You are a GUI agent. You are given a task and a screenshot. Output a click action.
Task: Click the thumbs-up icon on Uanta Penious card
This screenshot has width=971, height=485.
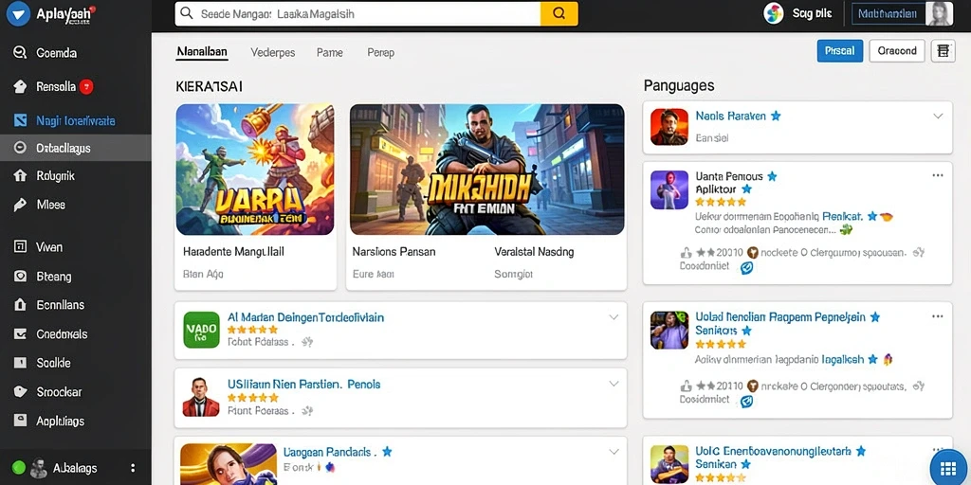tap(686, 252)
